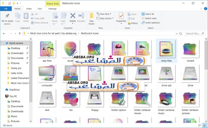This screenshot has width=208, height=128.
Task: Switch to View ribbon tab
Action: [40, 9]
